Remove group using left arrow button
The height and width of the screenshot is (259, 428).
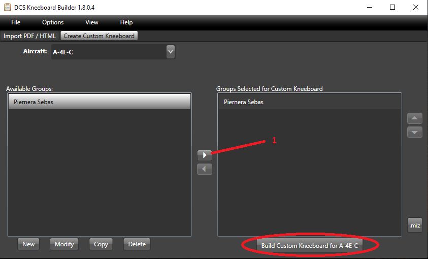[x=205, y=169]
